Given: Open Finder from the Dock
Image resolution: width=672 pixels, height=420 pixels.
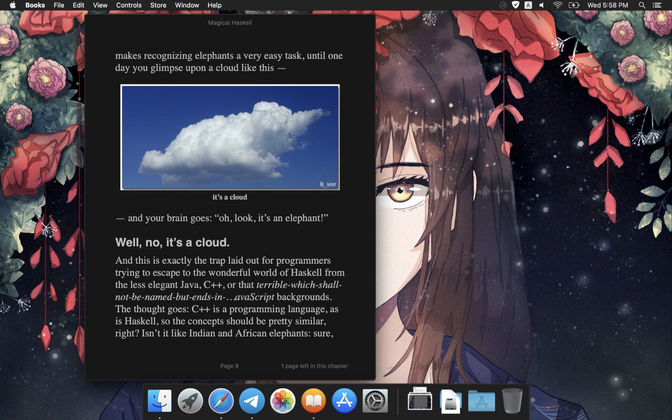Looking at the screenshot, I should [x=160, y=401].
